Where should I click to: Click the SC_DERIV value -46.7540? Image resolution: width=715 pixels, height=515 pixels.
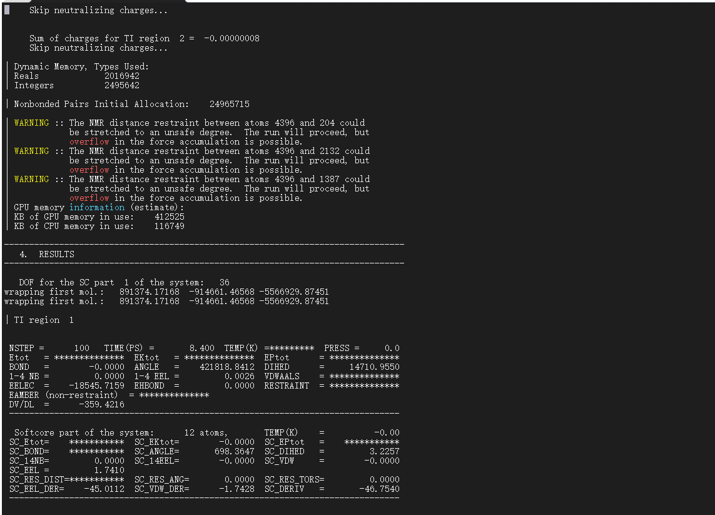click(379, 489)
